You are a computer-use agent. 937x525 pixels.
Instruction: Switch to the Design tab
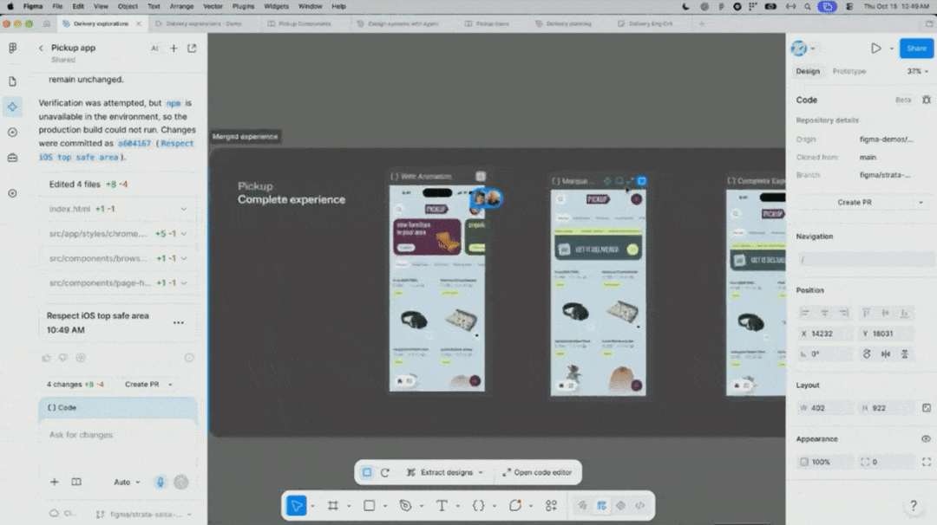(808, 71)
